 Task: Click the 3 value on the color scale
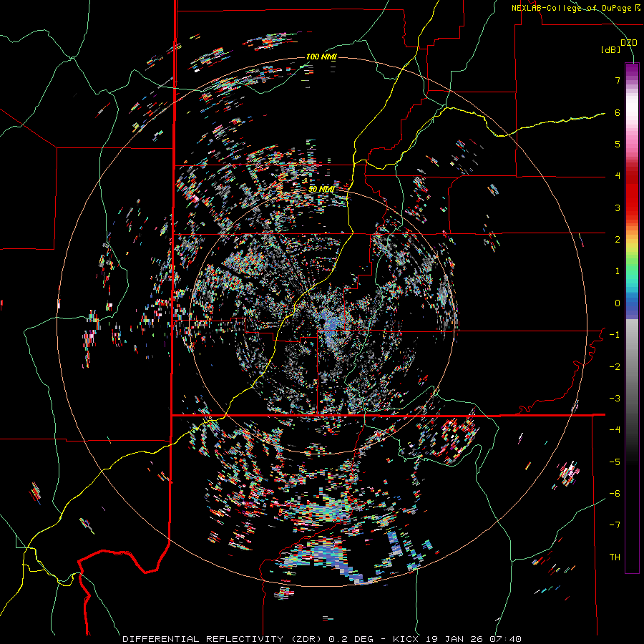(x=618, y=208)
